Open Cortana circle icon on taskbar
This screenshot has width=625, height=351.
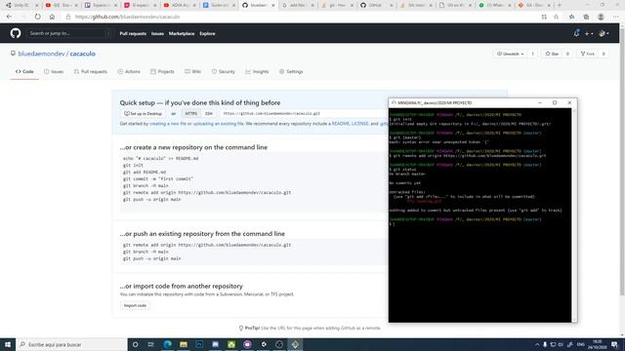(x=135, y=344)
